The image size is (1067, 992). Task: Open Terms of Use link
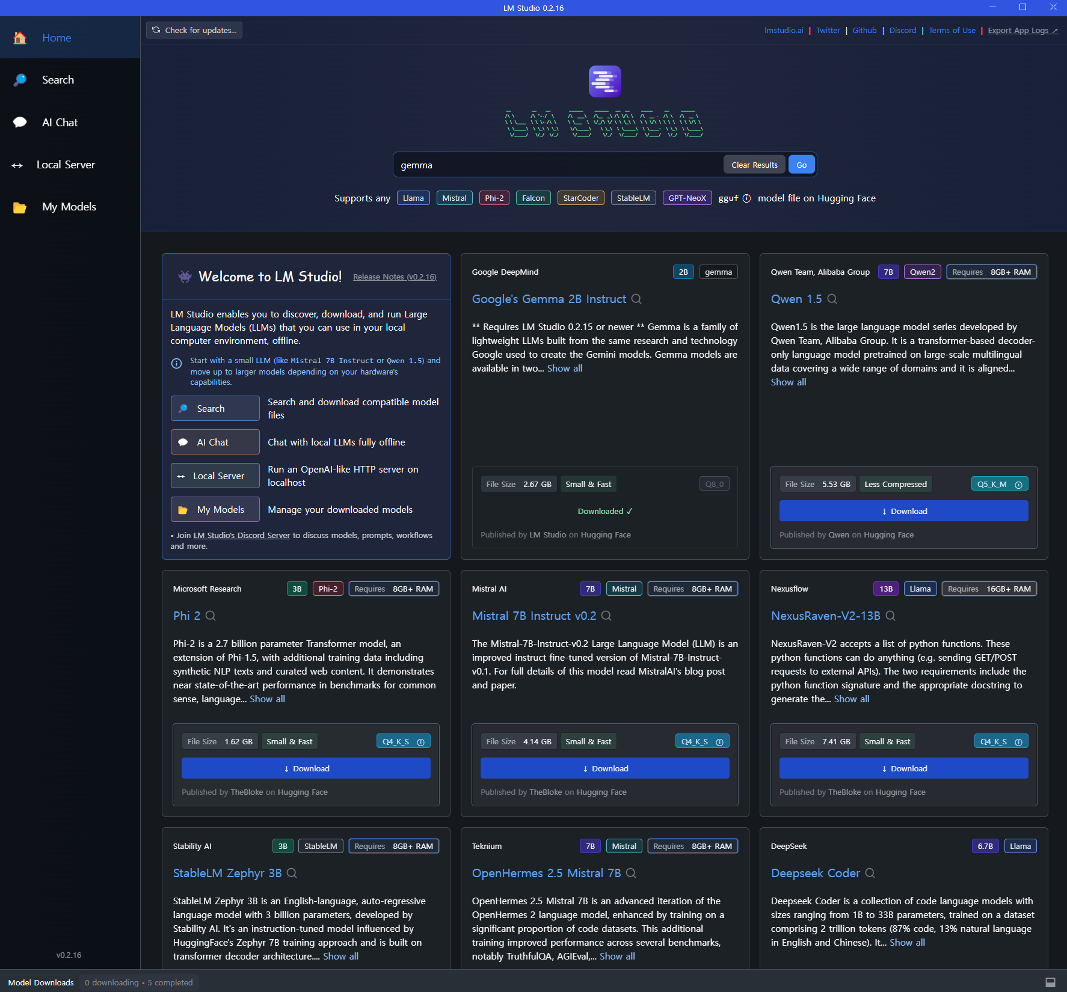click(952, 30)
